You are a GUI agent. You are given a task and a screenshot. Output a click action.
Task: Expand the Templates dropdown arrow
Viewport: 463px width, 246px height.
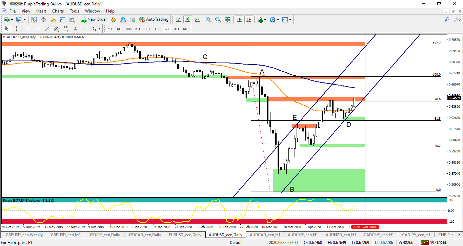290,20
